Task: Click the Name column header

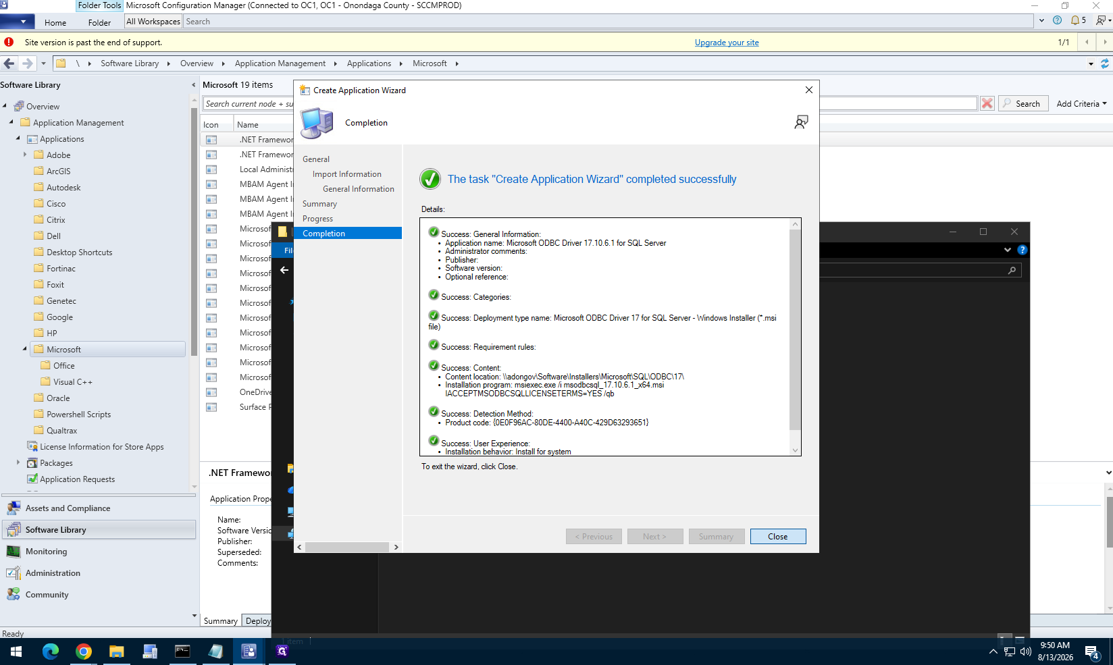Action: pos(248,125)
